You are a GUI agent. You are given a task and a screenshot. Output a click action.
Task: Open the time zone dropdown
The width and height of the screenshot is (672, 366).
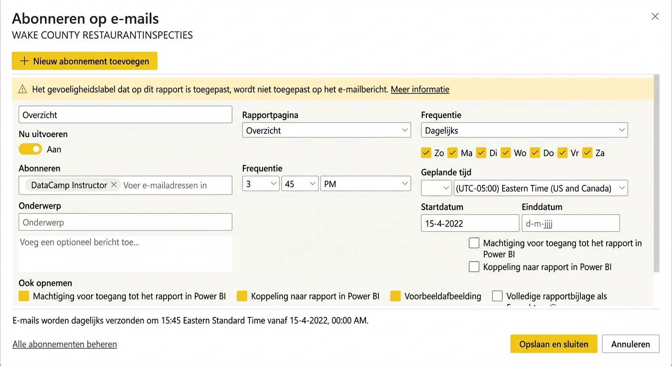pos(540,188)
